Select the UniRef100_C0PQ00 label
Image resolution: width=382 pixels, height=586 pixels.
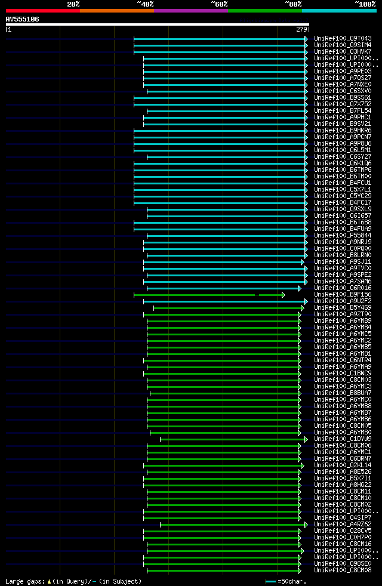pos(343,249)
